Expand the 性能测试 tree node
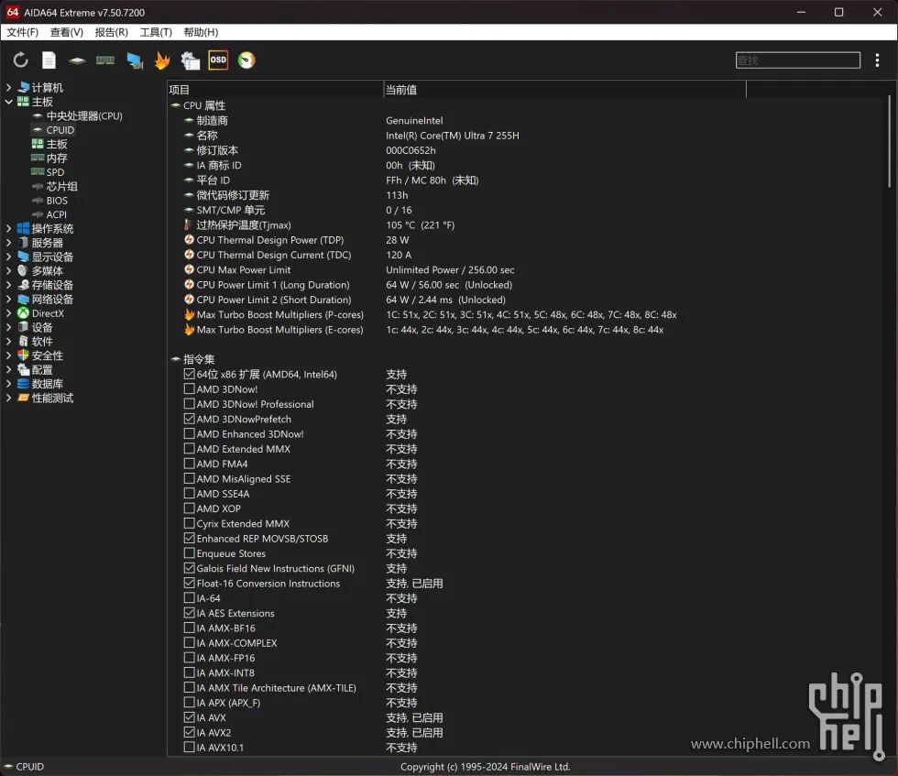This screenshot has height=776, width=898. pyautogui.click(x=8, y=398)
